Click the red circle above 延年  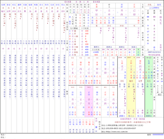(x=87, y=120)
